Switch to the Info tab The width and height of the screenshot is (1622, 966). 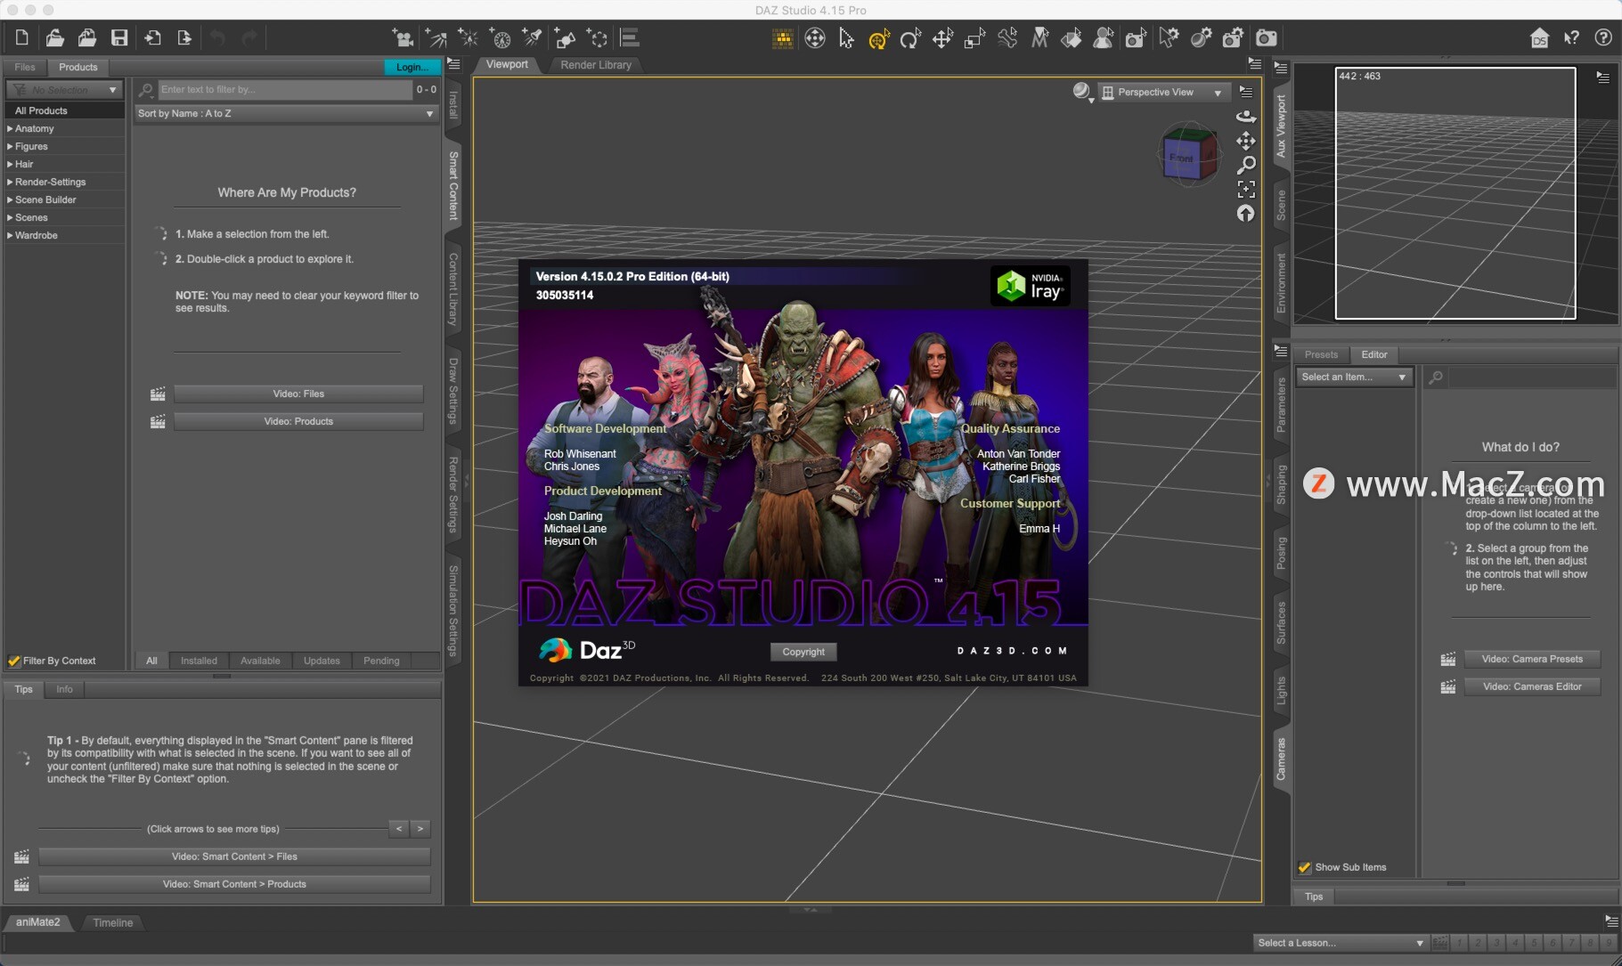coord(64,689)
